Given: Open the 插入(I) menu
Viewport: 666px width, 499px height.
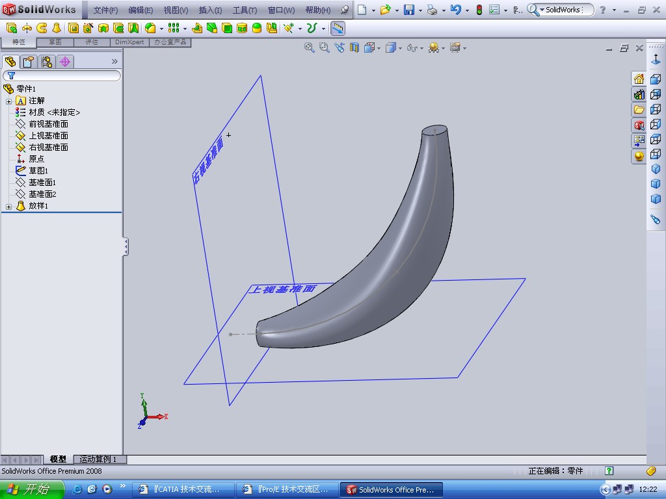Looking at the screenshot, I should click(x=210, y=10).
